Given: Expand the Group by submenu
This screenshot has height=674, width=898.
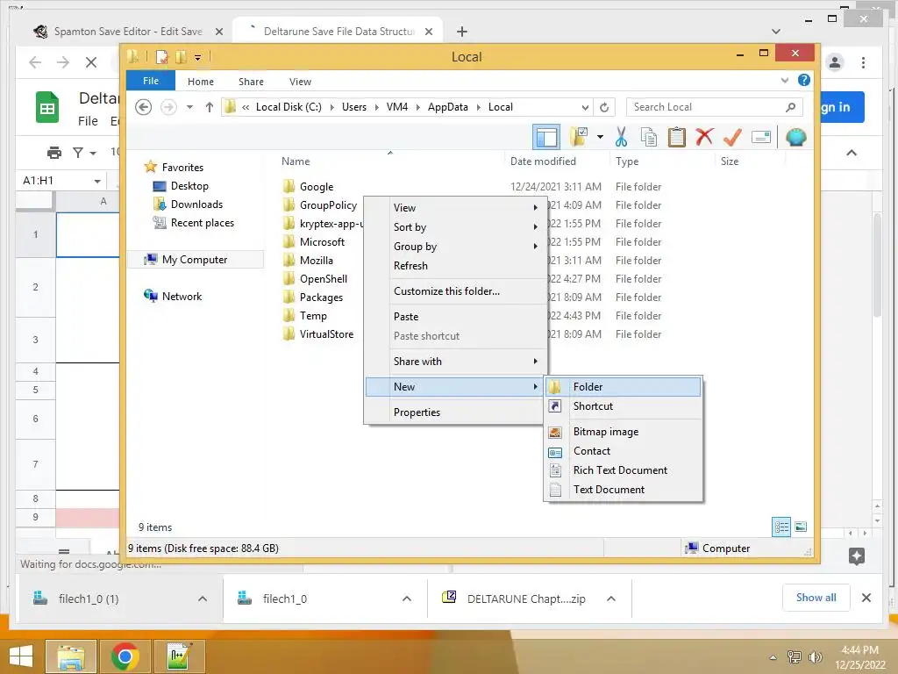Looking at the screenshot, I should pos(455,247).
